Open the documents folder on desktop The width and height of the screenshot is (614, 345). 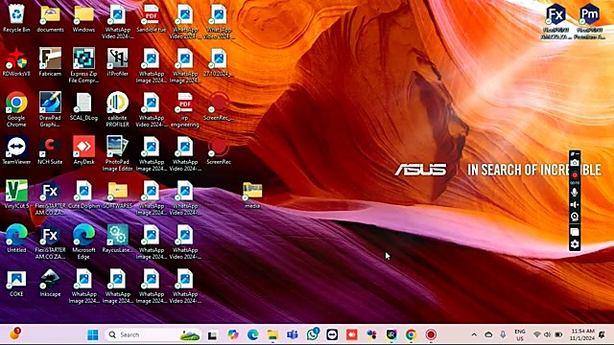[x=50, y=18]
